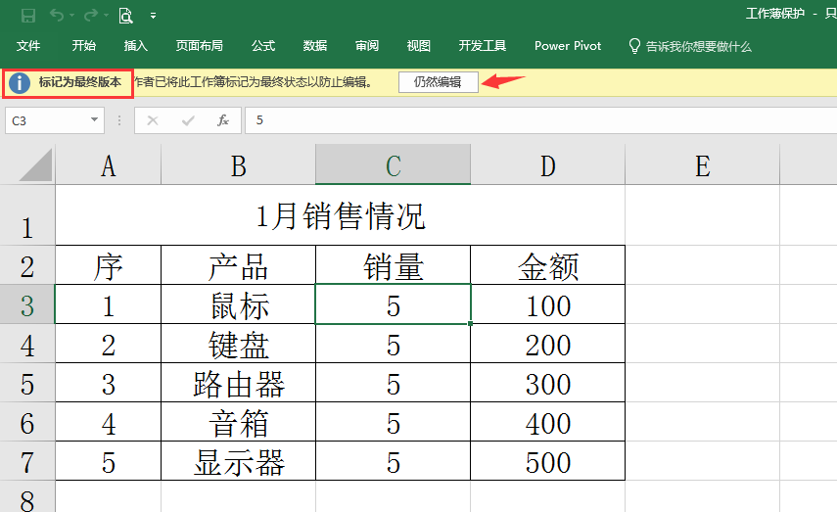The width and height of the screenshot is (837, 512).
Task: Click the Select All corner triangle
Action: [x=35, y=165]
